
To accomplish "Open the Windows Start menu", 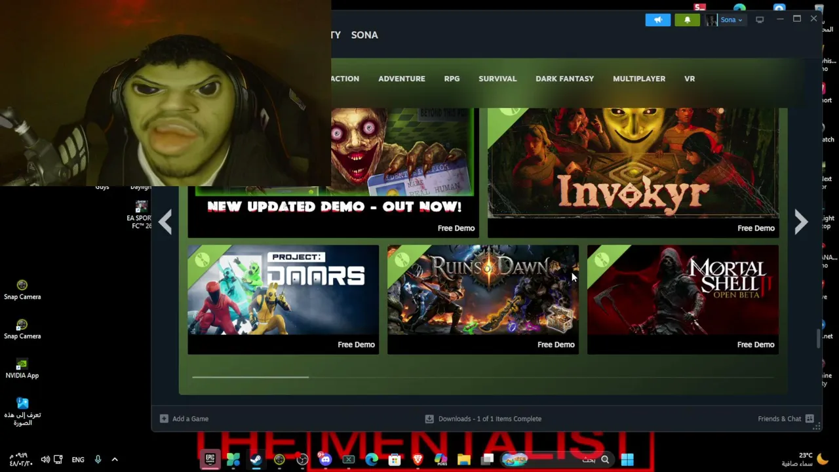I will click(x=627, y=460).
